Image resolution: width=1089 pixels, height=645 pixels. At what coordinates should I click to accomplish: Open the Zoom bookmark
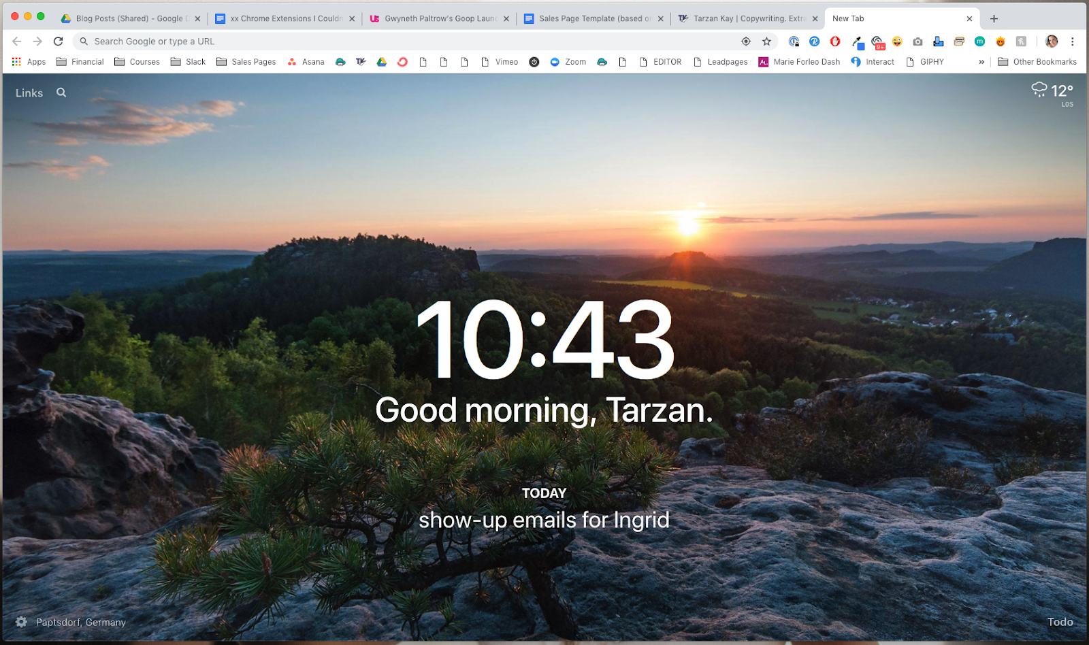568,62
